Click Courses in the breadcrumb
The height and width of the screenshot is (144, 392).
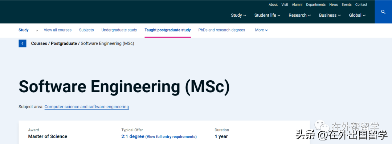tap(39, 43)
